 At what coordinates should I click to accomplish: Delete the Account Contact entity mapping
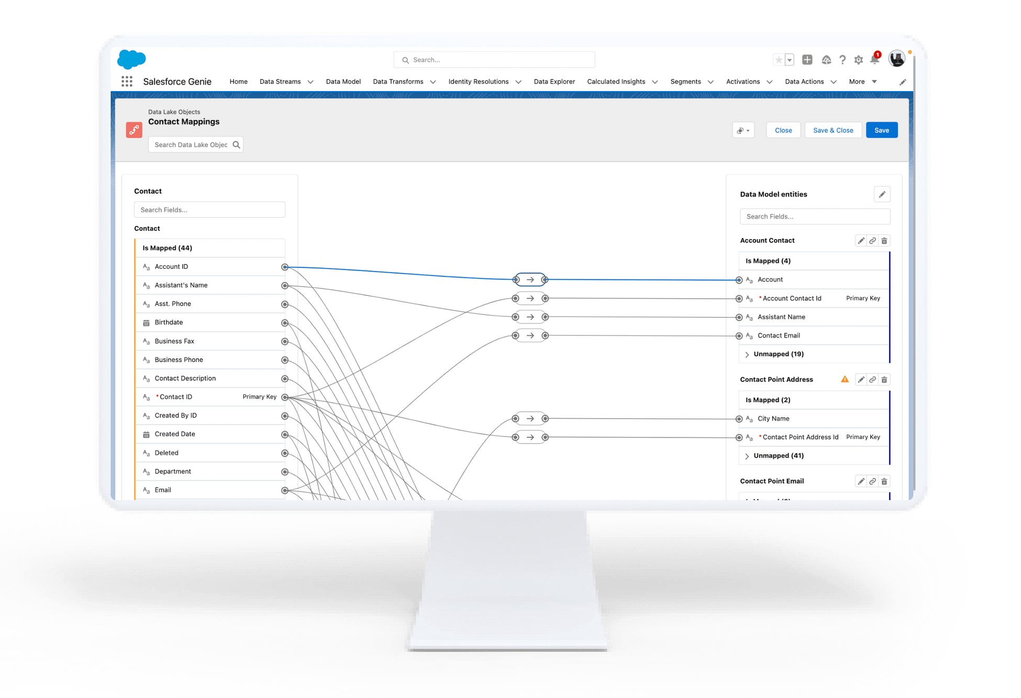point(884,241)
